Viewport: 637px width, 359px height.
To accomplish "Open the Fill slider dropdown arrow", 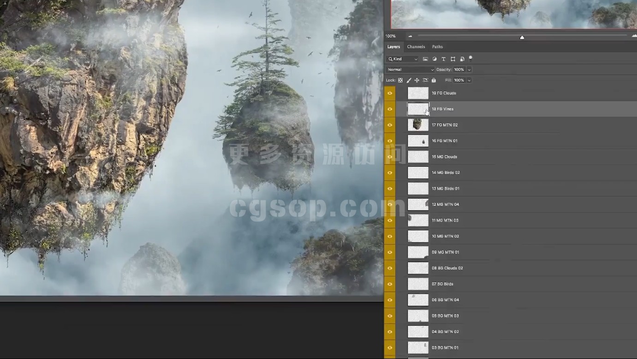I will pos(469,80).
